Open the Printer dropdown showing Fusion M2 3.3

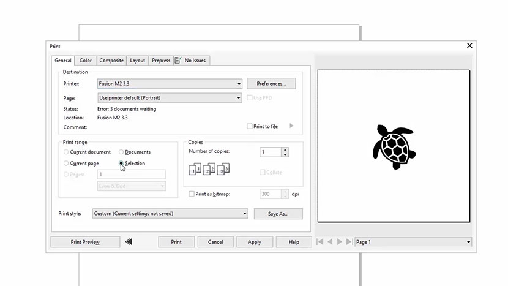pos(239,83)
